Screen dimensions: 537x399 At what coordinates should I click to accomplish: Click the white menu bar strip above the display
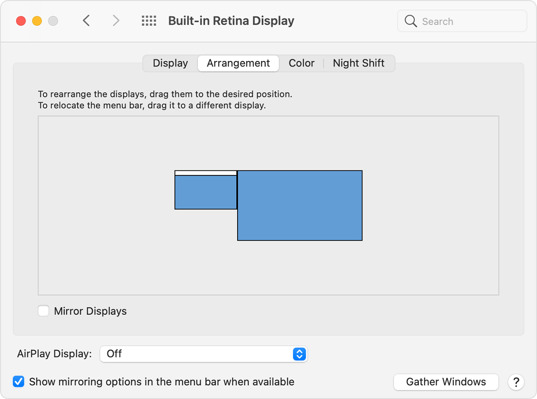(x=205, y=173)
